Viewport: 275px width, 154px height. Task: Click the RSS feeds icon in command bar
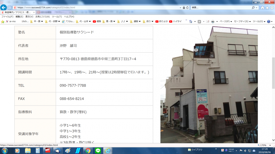pos(199,21)
